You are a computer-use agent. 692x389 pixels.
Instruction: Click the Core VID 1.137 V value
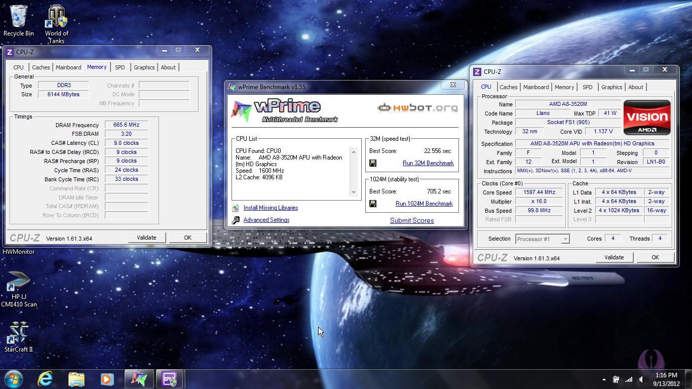coord(603,131)
